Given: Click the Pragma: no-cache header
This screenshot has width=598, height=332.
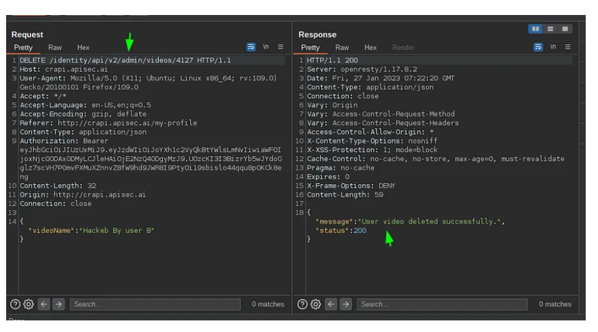Looking at the screenshot, I should point(340,168).
